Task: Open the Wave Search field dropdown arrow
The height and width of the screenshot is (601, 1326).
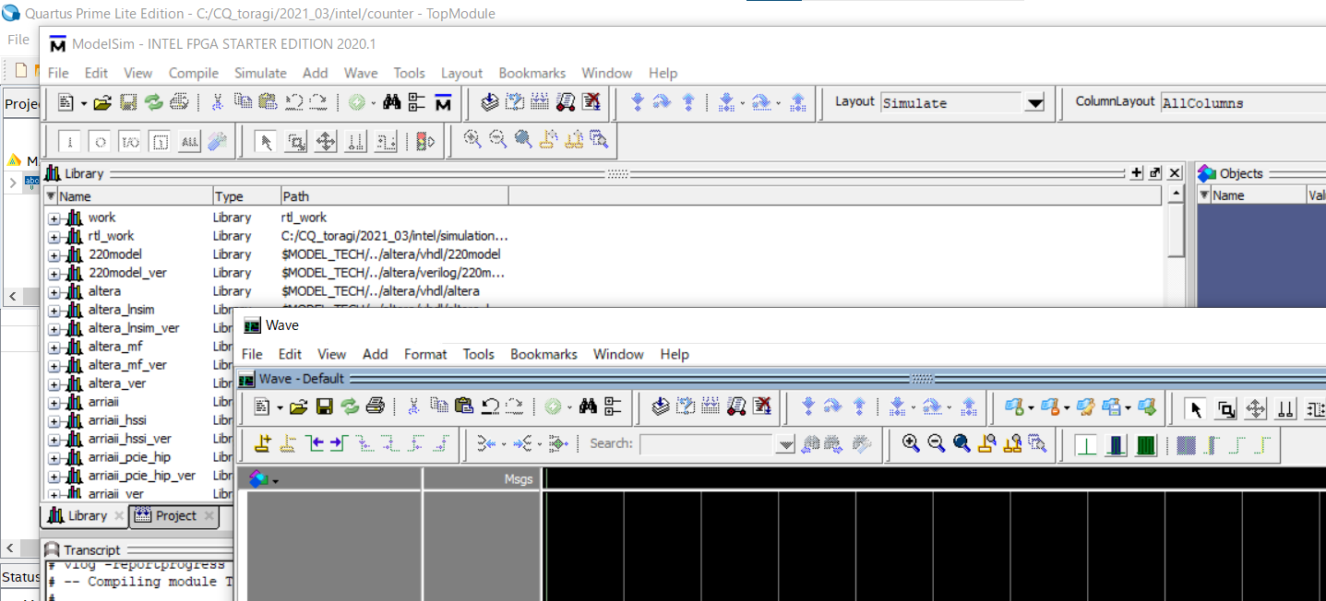Action: click(x=785, y=444)
